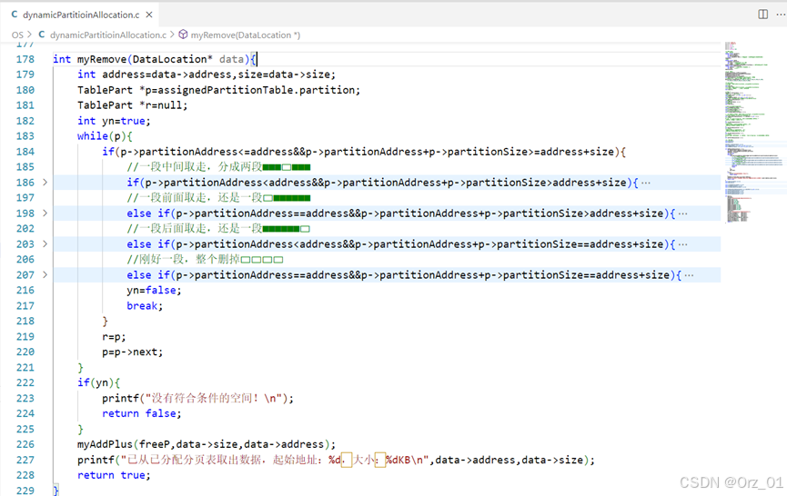Expand the folded block at line 207
The width and height of the screenshot is (787, 496).
coord(45,275)
